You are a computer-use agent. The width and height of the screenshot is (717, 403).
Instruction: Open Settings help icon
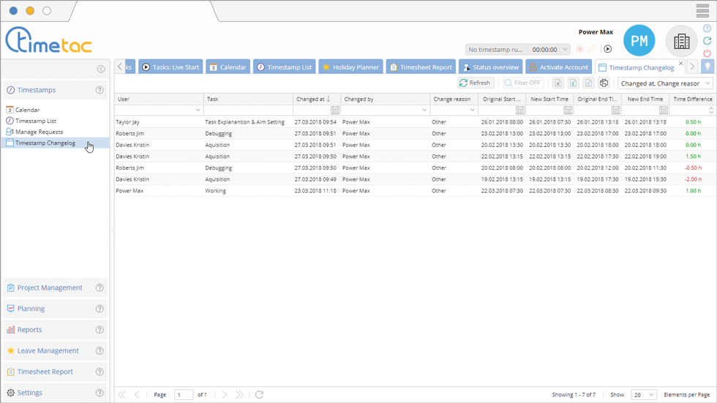pyautogui.click(x=100, y=393)
